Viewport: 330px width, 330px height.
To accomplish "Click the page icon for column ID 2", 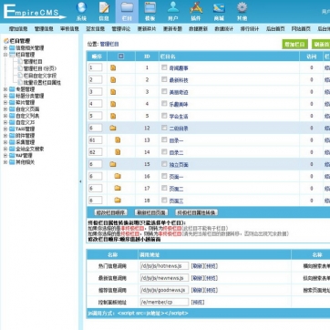I will 113,80.
